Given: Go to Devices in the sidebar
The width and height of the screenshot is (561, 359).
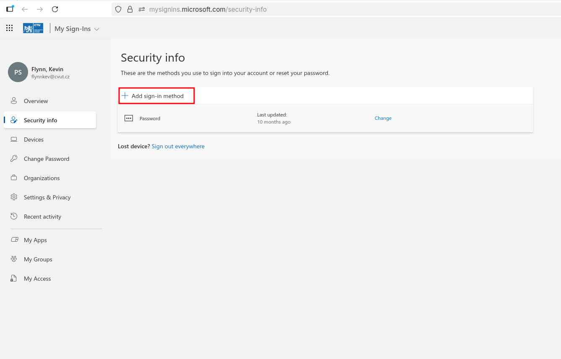Looking at the screenshot, I should click(34, 139).
